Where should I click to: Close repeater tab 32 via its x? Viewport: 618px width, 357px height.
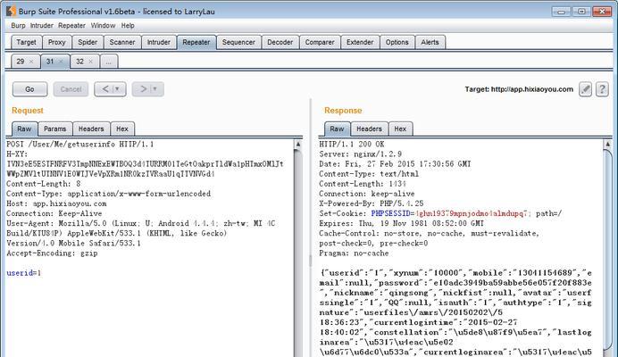[91, 62]
